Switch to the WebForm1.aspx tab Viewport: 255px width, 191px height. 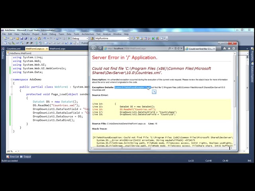pyautogui.click(x=57, y=49)
